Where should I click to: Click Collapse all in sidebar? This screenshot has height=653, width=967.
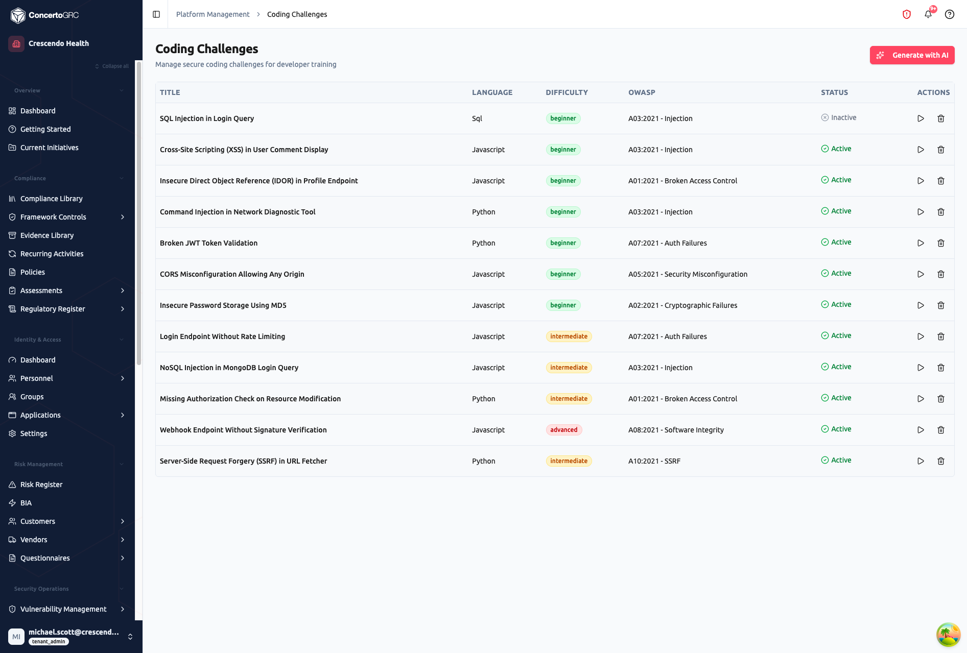(x=112, y=66)
